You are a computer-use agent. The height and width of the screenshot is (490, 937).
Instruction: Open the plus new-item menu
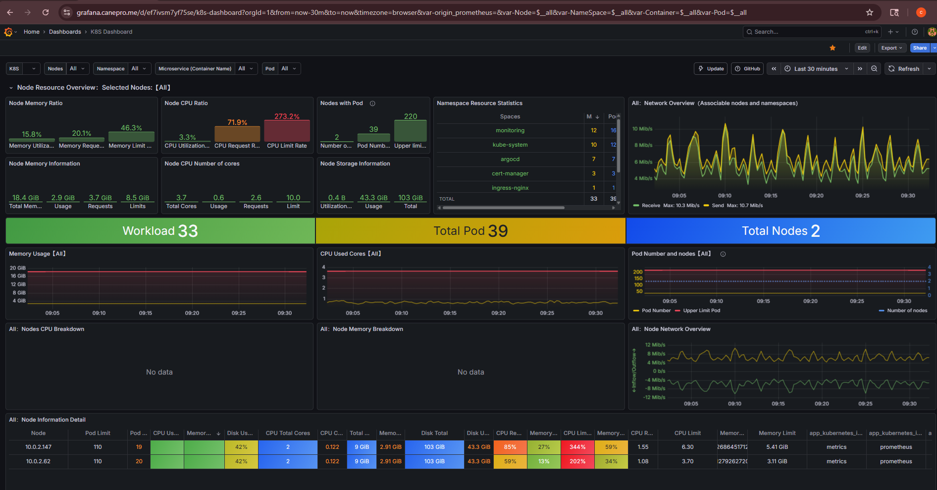[893, 32]
